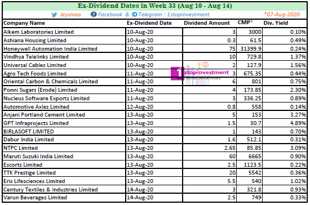Screen dimensions: 310x205
Task: Select Century Textiles & Industries Limited cell
Action: tap(64, 190)
